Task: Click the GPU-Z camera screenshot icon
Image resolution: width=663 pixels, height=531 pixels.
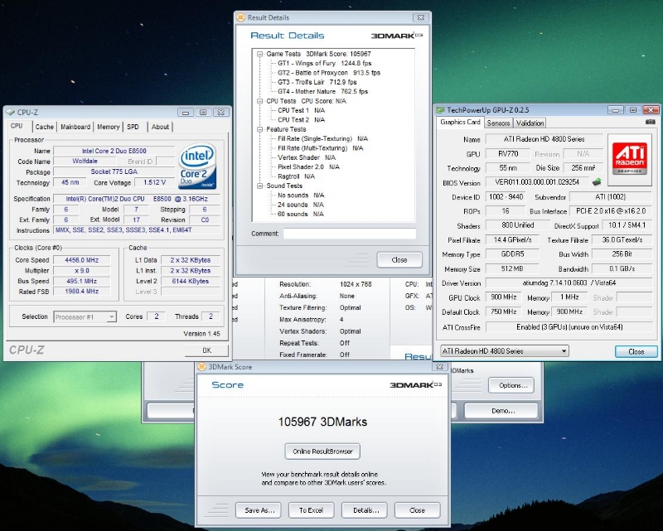Action: coord(651,122)
